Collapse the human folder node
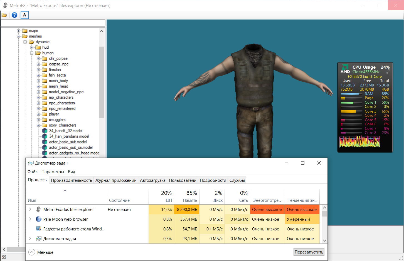Viewport: 404px width, 261px height. coord(32,53)
